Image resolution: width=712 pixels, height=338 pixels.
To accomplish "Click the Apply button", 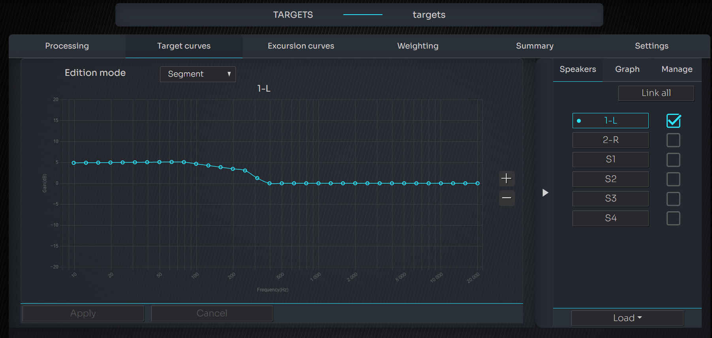I will pos(83,314).
